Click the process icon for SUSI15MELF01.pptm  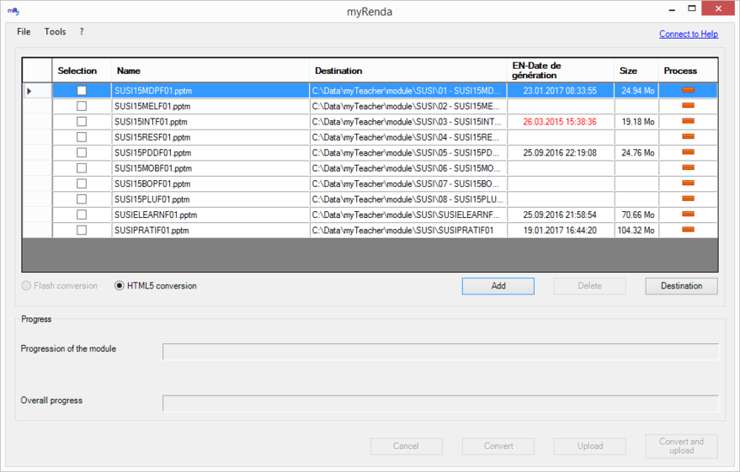tap(688, 106)
